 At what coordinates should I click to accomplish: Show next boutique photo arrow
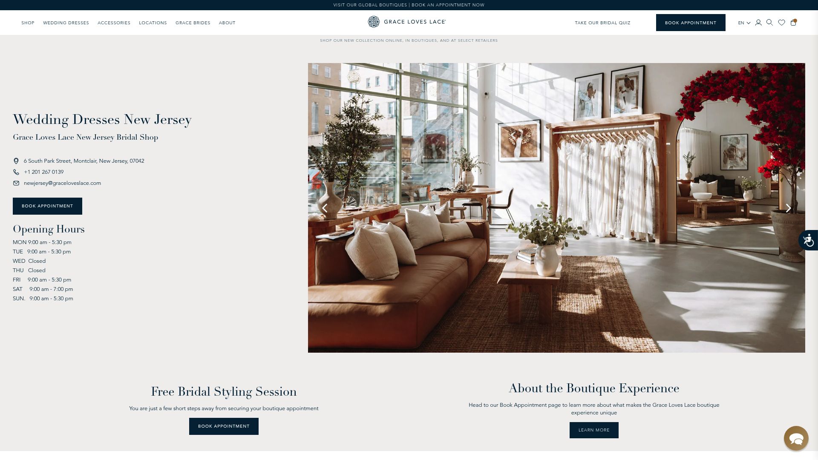pos(788,208)
